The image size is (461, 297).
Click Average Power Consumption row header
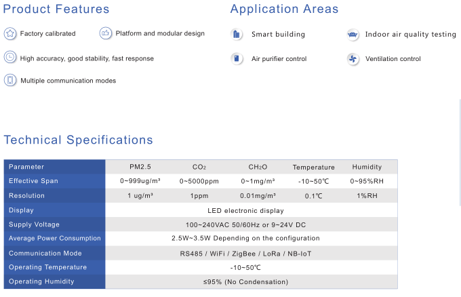pyautogui.click(x=54, y=238)
